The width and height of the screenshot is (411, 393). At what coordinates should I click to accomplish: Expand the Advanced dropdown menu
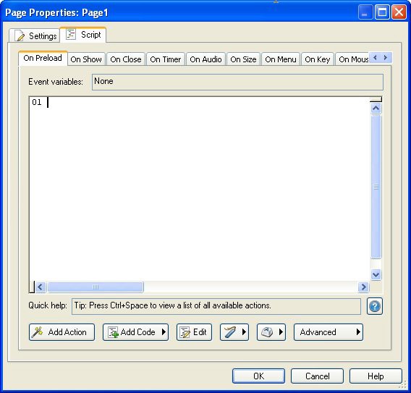coord(329,332)
